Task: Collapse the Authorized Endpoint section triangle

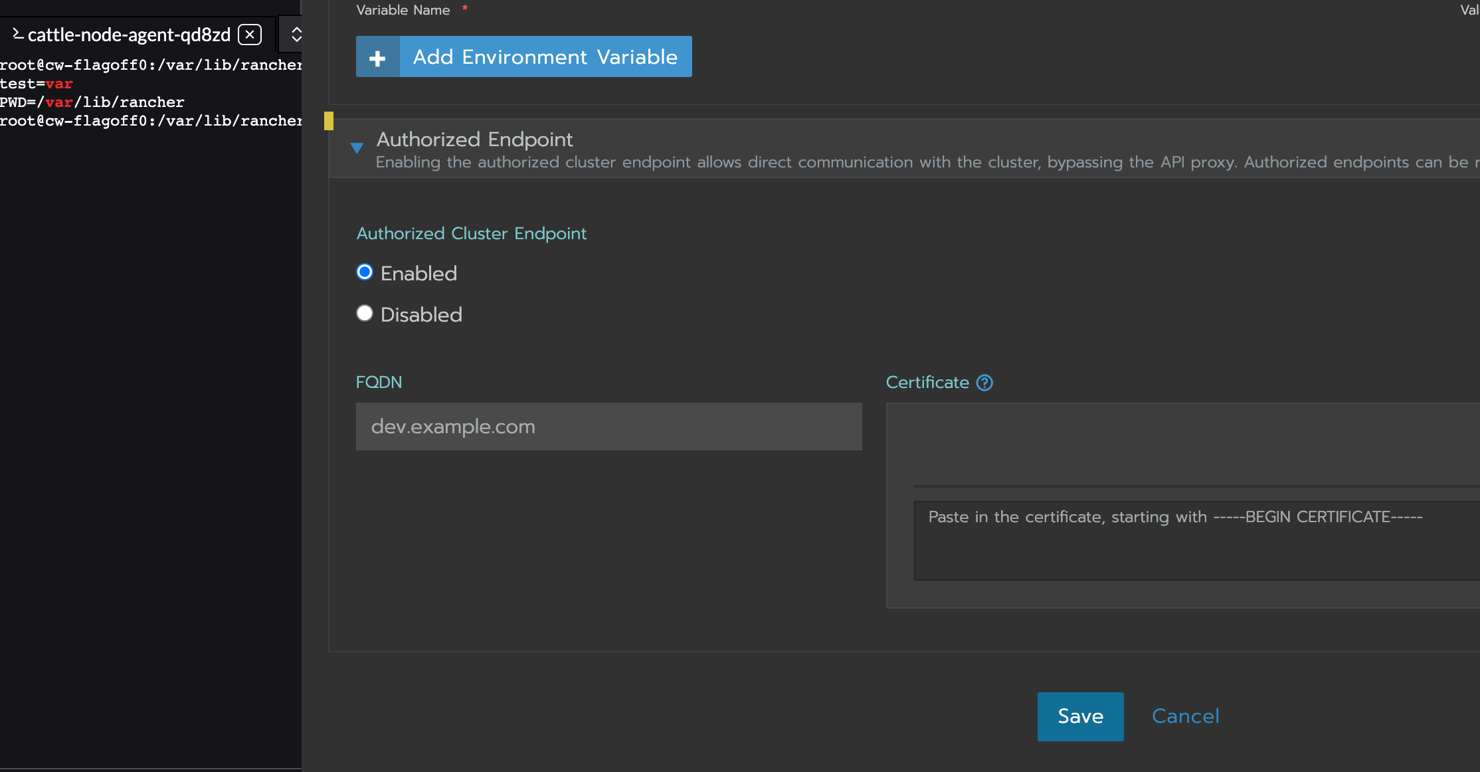Action: coord(357,147)
